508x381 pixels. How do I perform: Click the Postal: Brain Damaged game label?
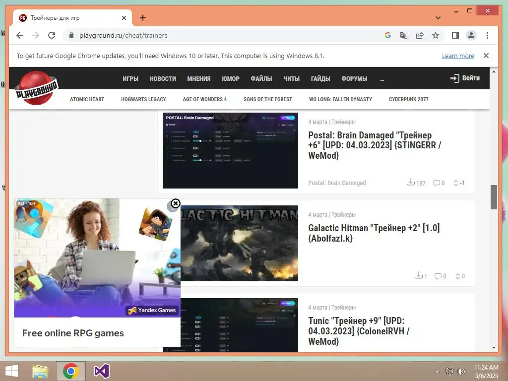tap(337, 183)
